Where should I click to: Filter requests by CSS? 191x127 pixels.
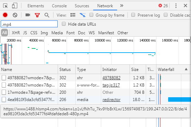[34, 33]
